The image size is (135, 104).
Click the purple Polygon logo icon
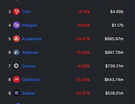click(16, 25)
